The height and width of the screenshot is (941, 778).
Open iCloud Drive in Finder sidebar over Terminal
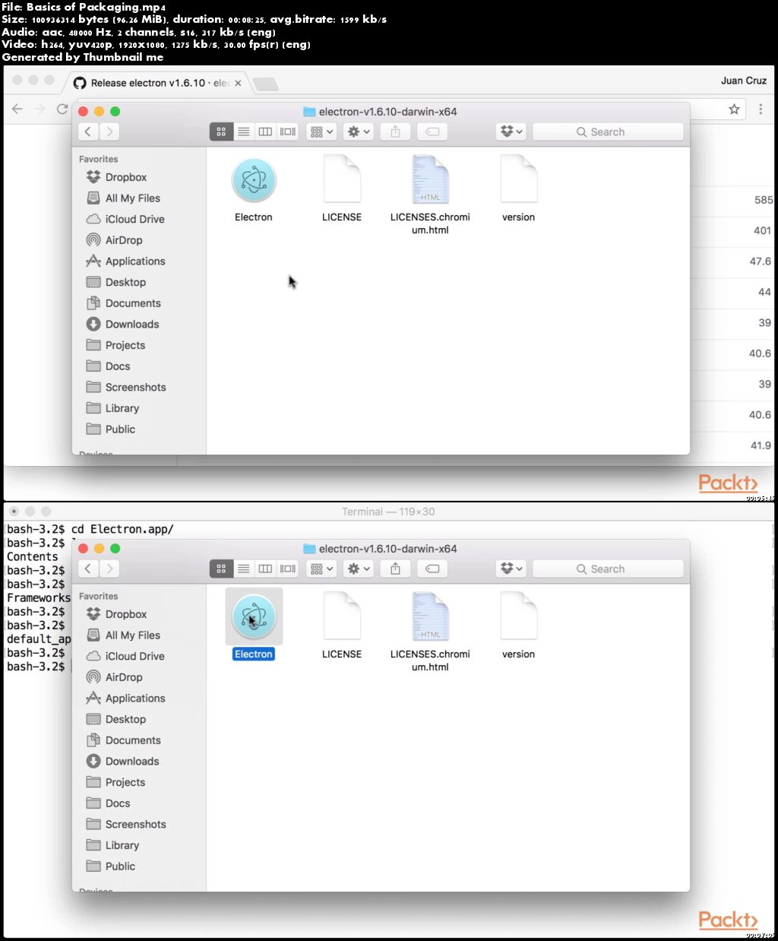125,656
